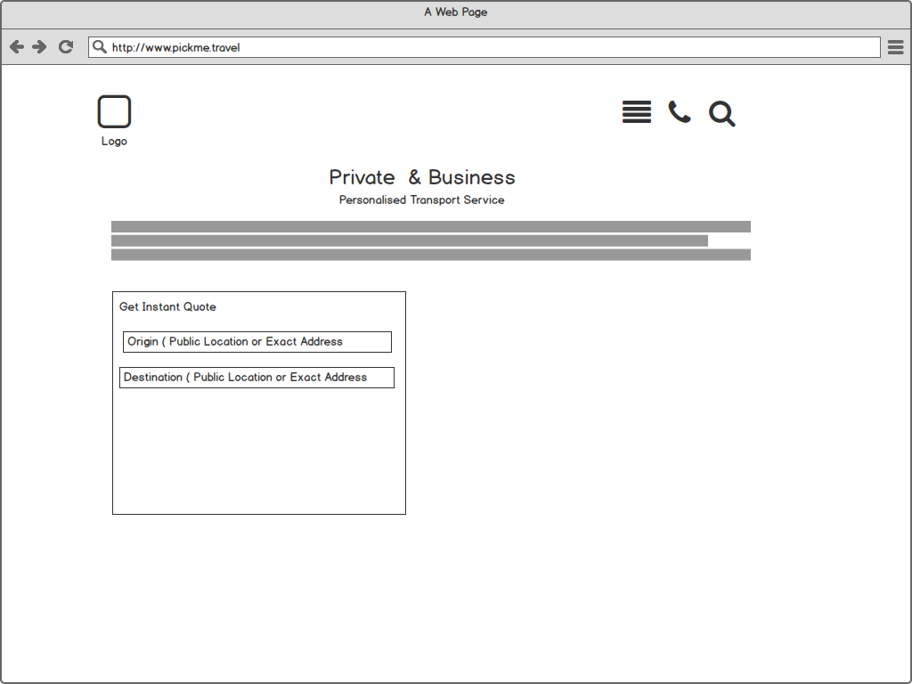Open site search via large magnifier icon
Screen dimensions: 912x684
click(721, 113)
